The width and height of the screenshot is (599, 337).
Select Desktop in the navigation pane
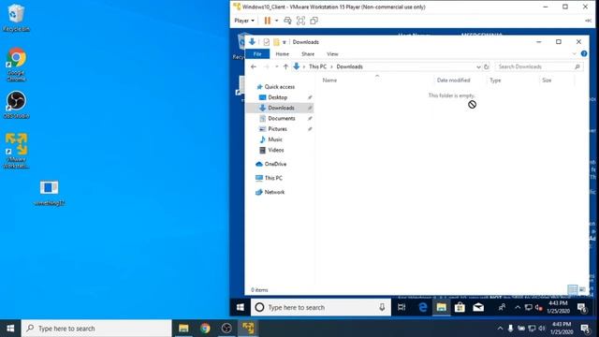tap(278, 97)
